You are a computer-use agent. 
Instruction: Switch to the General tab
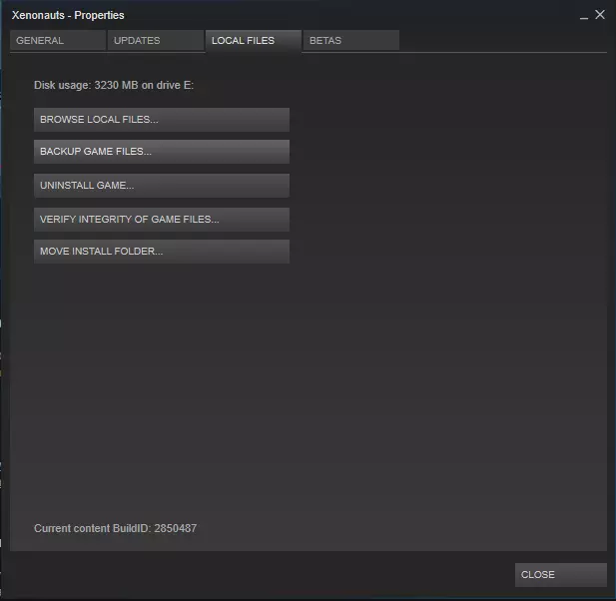[x=58, y=41]
